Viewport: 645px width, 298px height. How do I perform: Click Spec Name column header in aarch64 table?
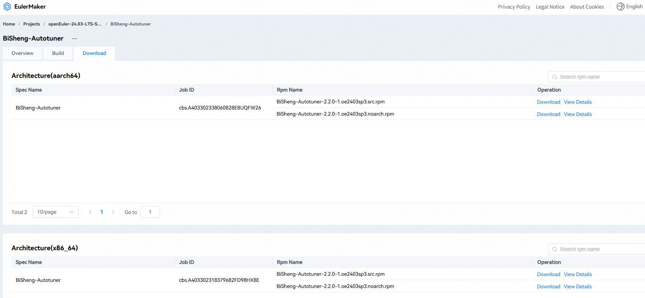coord(29,90)
